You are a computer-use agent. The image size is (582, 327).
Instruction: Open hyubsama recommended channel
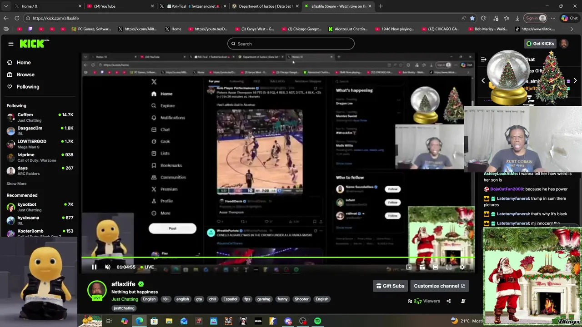[40, 220]
